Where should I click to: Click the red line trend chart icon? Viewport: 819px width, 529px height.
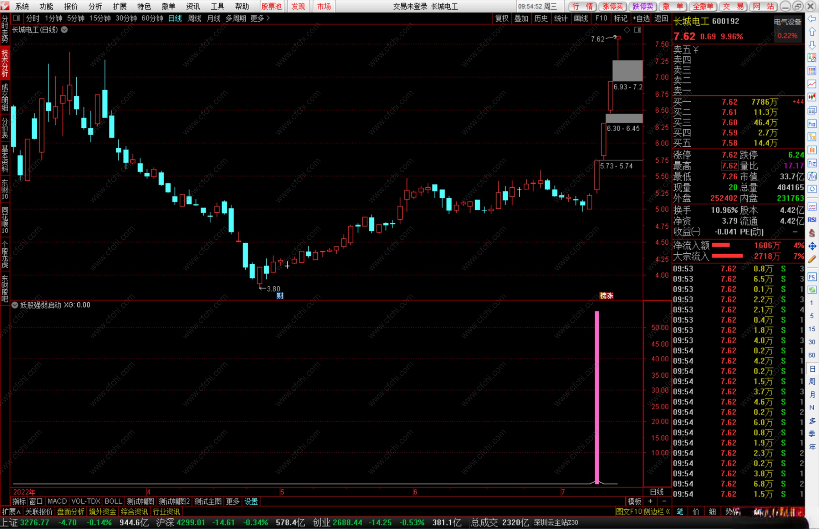[x=812, y=84]
